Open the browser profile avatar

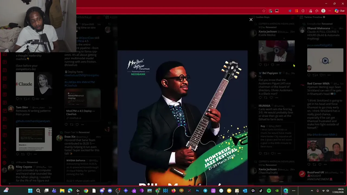coord(323,11)
